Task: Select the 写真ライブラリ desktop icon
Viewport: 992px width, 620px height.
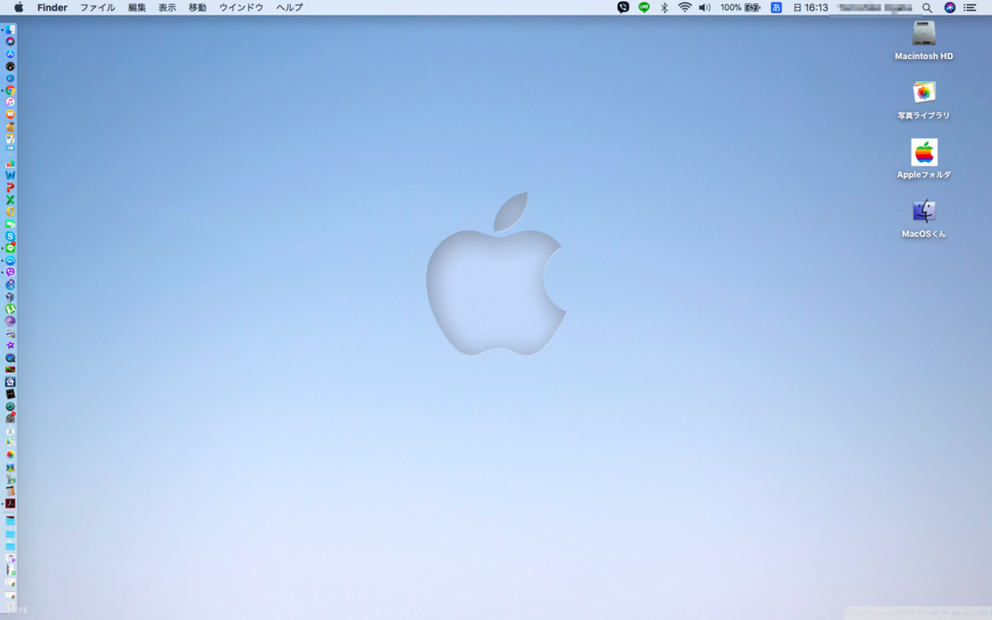Action: [923, 100]
